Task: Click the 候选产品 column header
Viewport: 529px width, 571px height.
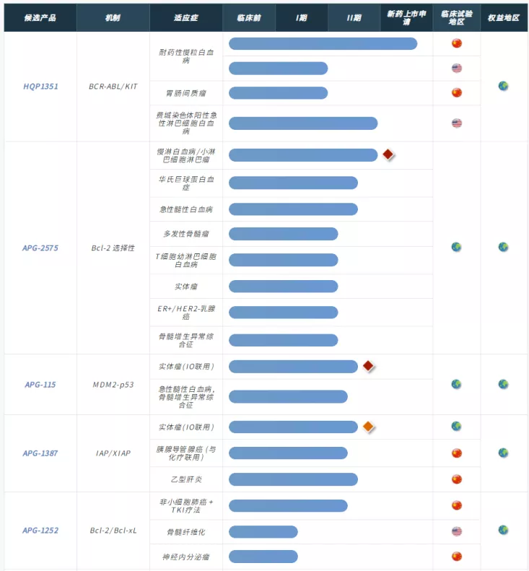Action: [x=40, y=18]
